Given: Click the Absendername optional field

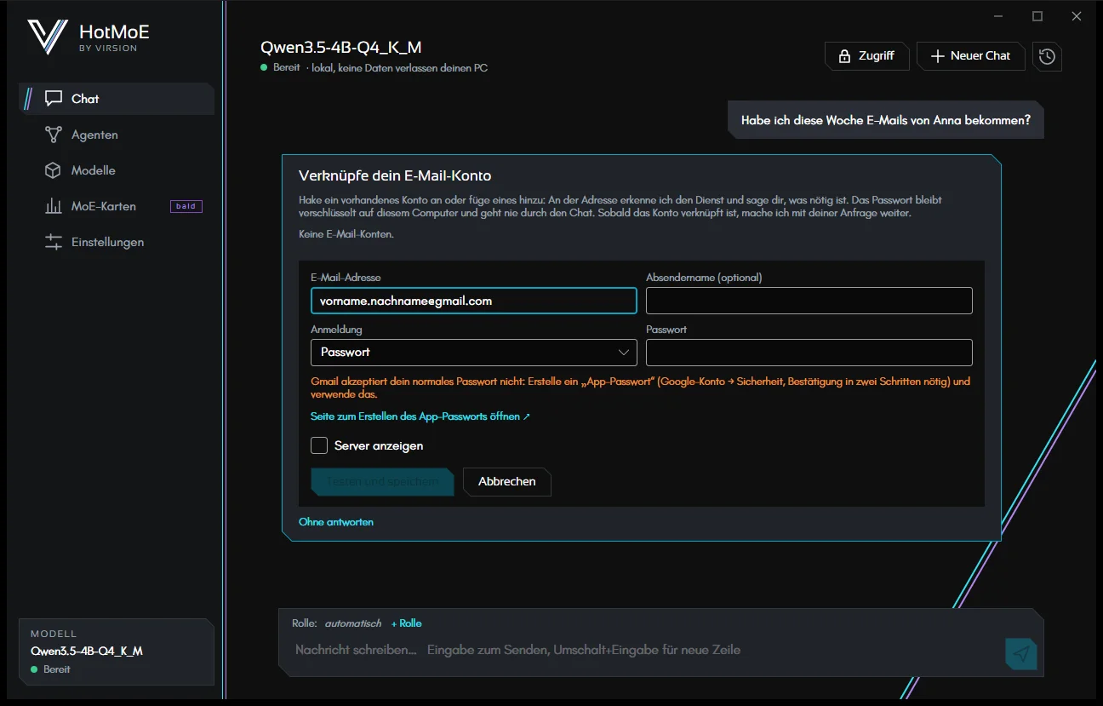Looking at the screenshot, I should (809, 301).
